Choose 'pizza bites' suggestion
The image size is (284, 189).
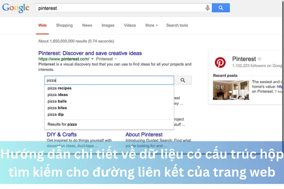click(109, 108)
